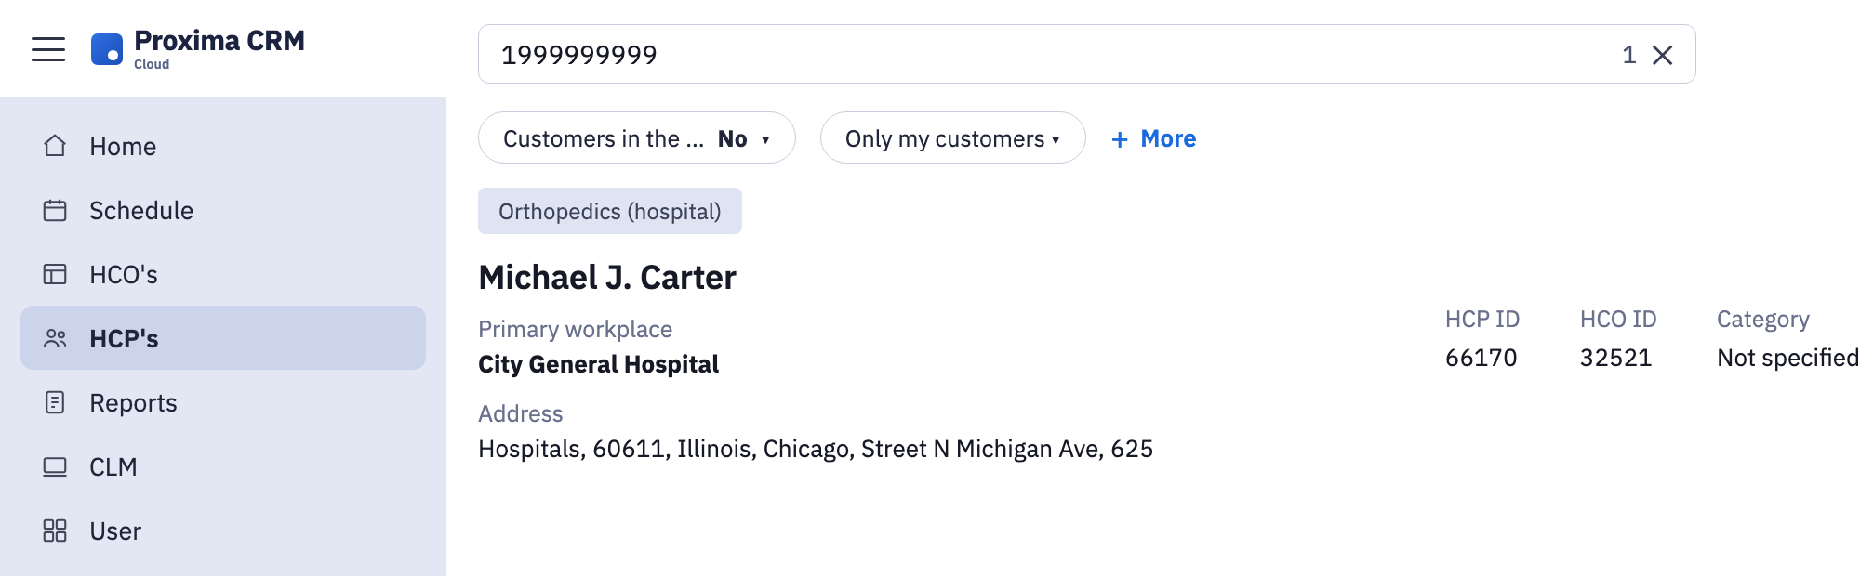Clear the search with the X icon
The height and width of the screenshot is (576, 1860).
tap(1663, 55)
